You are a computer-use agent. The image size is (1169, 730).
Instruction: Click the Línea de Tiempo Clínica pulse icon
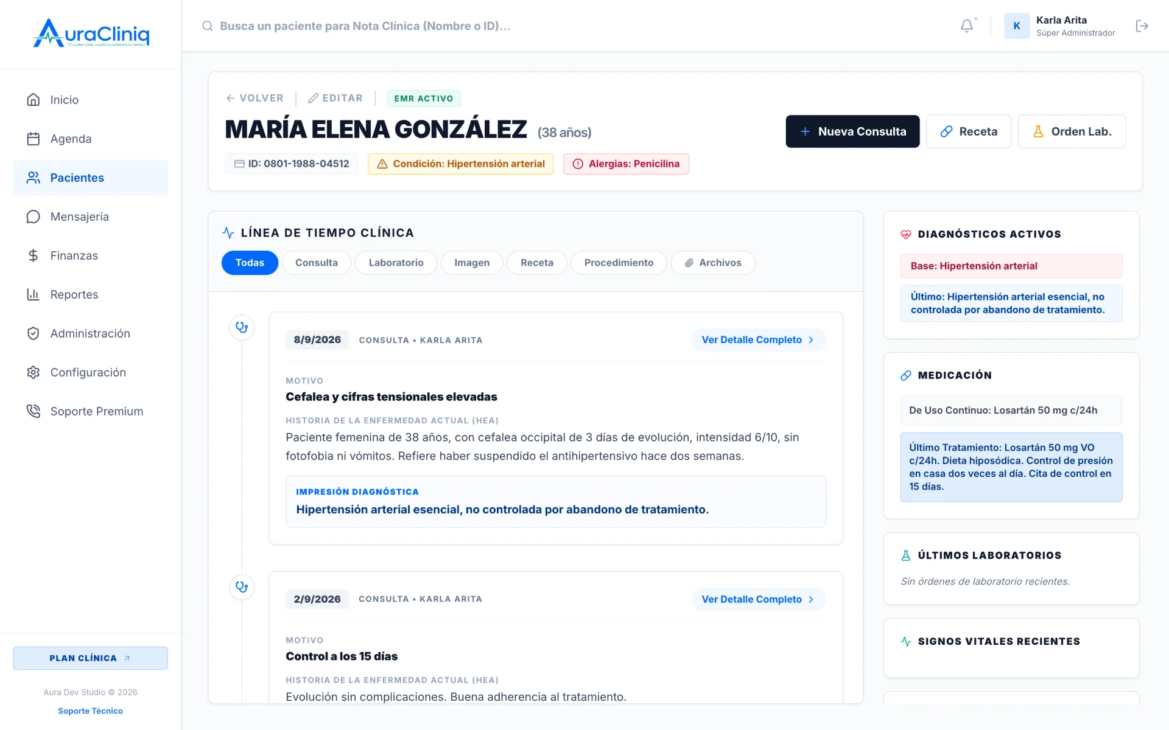tap(228, 232)
